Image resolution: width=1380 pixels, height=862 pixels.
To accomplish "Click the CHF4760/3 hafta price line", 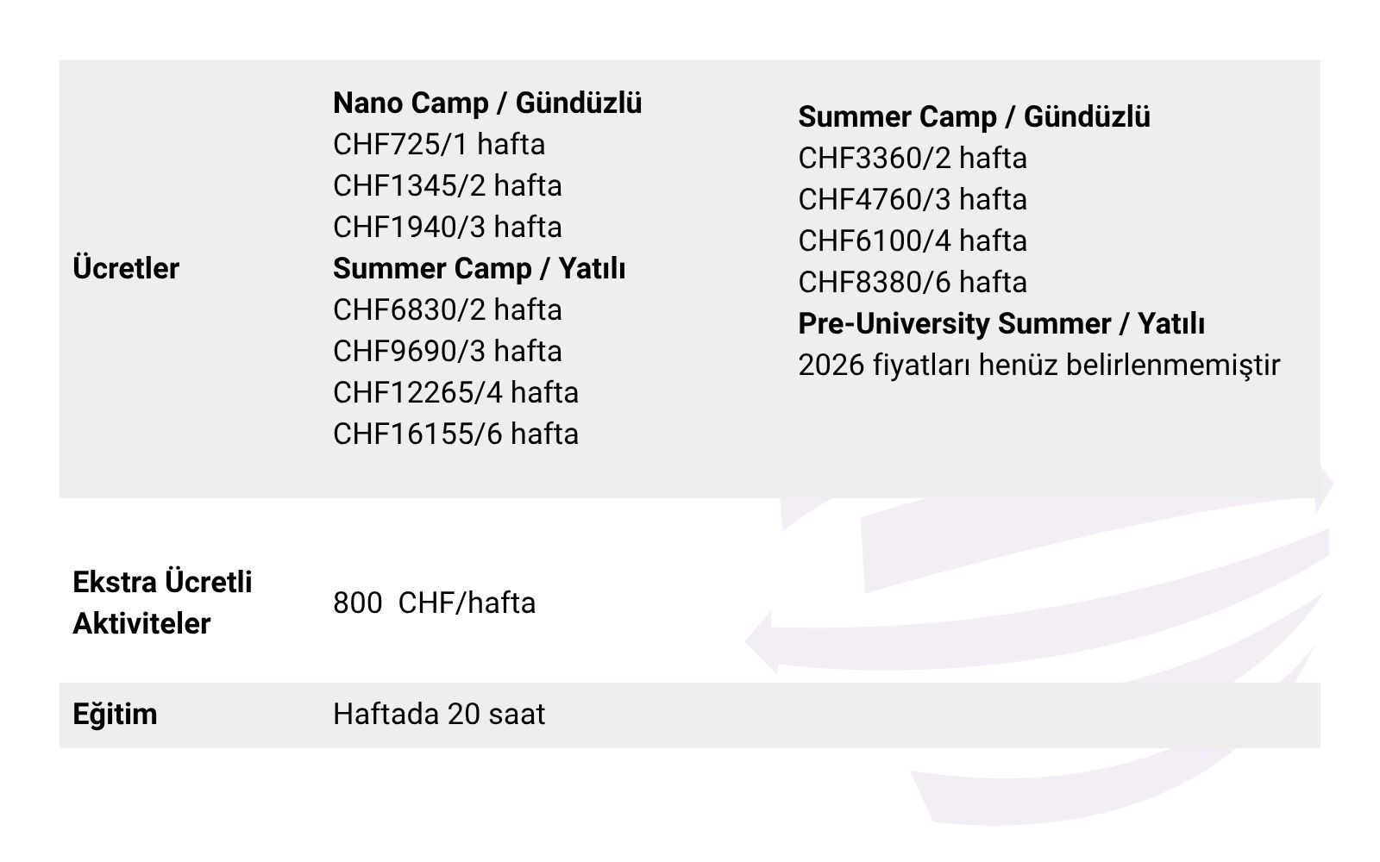I will point(913,199).
